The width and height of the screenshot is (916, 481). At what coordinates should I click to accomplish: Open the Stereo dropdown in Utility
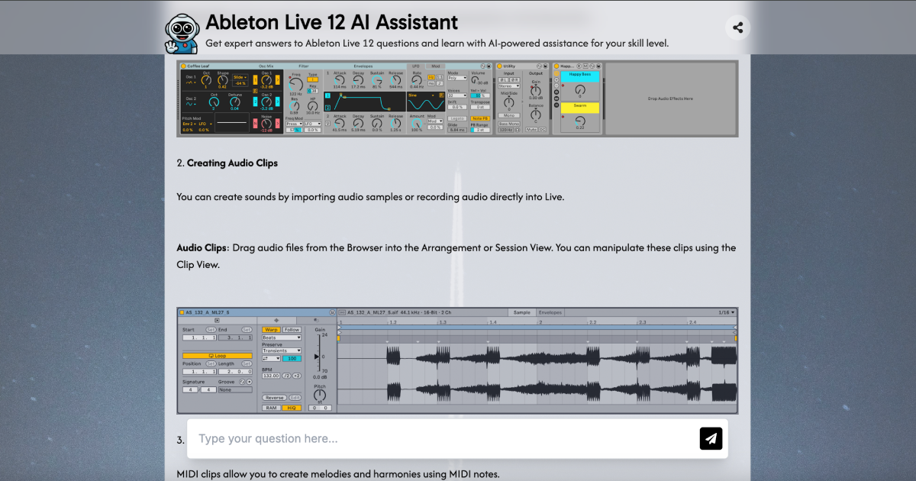click(509, 86)
